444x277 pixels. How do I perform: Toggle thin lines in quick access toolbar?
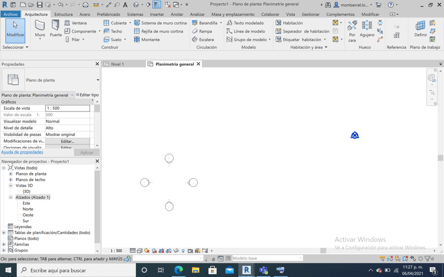[157, 4]
